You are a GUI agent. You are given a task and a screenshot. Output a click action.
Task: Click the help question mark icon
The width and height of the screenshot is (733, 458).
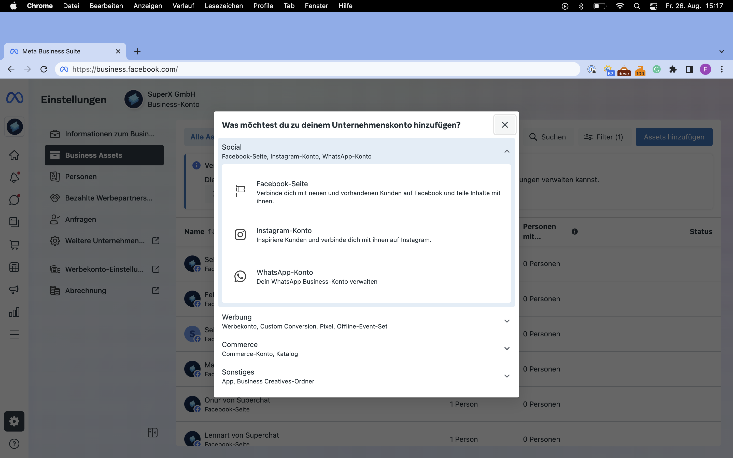(14, 444)
